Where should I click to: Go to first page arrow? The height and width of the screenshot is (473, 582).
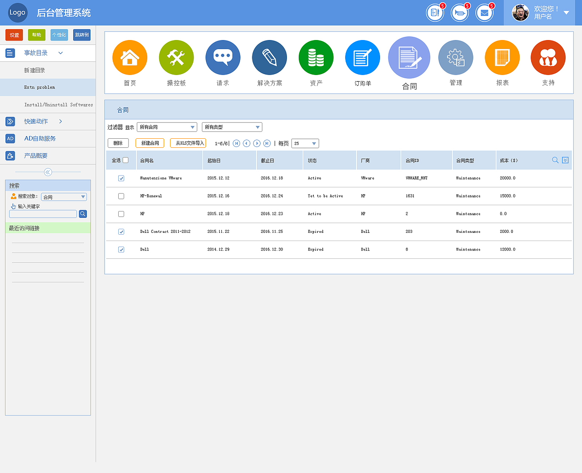(x=236, y=143)
